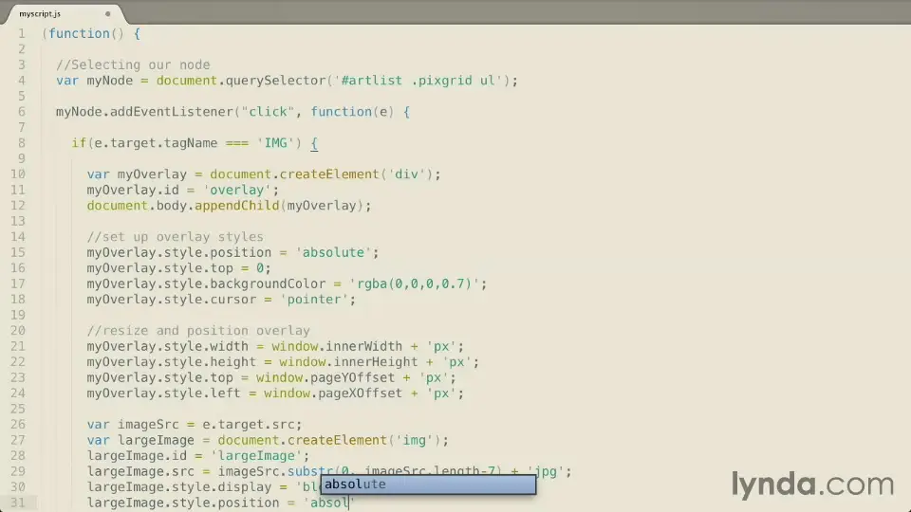Choose 'absolute' from the autocomplete popup
Image resolution: width=911 pixels, height=512 pixels.
(428, 485)
